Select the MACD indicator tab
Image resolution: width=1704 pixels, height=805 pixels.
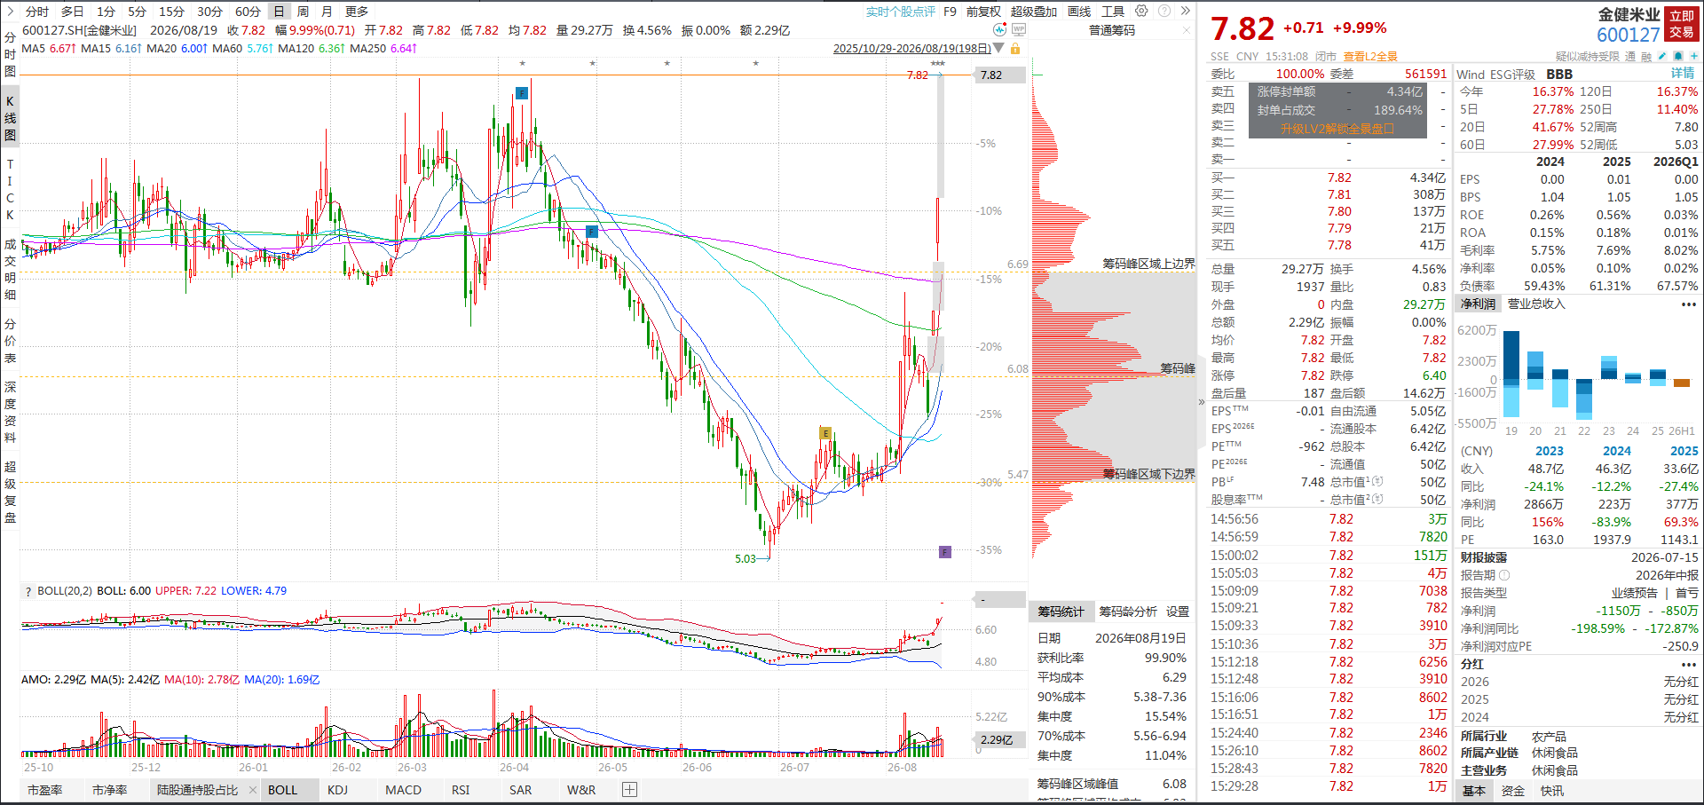coord(403,790)
